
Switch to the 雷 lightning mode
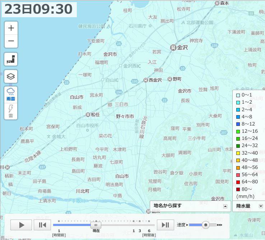pyautogui.click(x=11, y=111)
